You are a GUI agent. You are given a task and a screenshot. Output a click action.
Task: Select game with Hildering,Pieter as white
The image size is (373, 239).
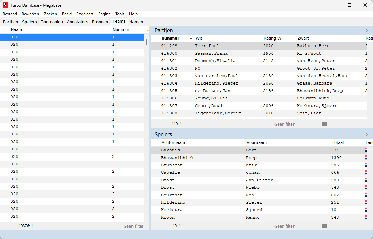point(259,83)
